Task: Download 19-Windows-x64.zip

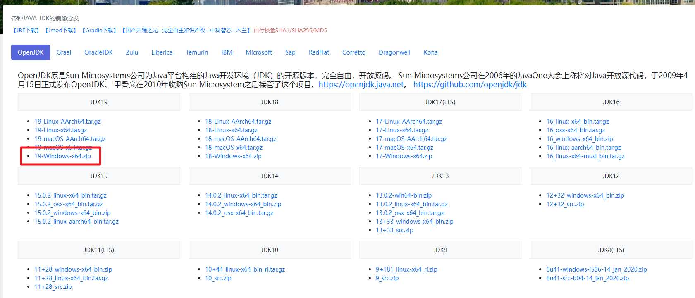Action: [62, 156]
